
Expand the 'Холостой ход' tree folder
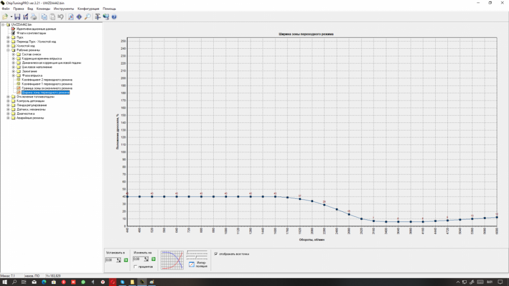[8, 46]
